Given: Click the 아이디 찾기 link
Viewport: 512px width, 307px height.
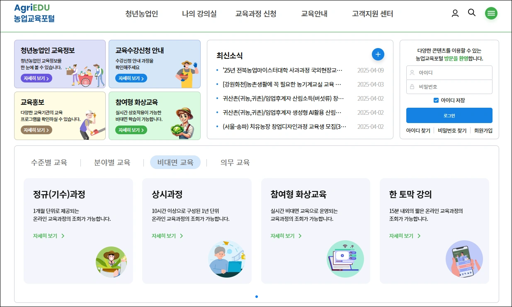Looking at the screenshot, I should tap(419, 130).
